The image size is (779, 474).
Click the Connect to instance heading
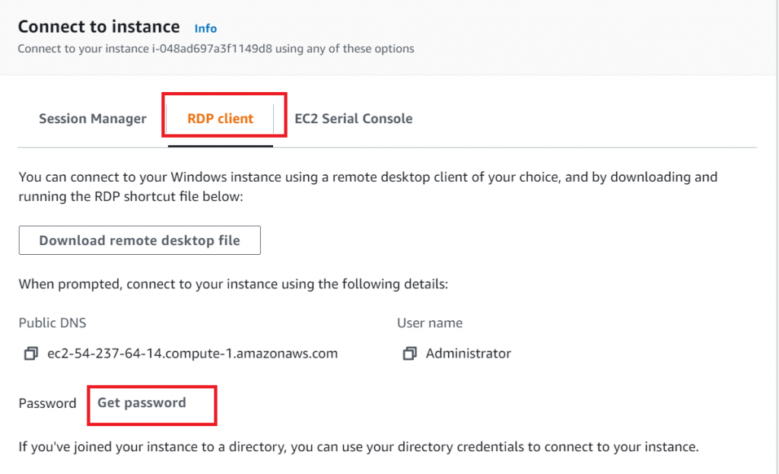click(99, 27)
